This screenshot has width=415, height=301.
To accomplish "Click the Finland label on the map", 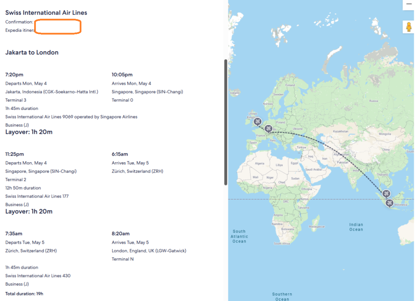I will click(x=290, y=85).
